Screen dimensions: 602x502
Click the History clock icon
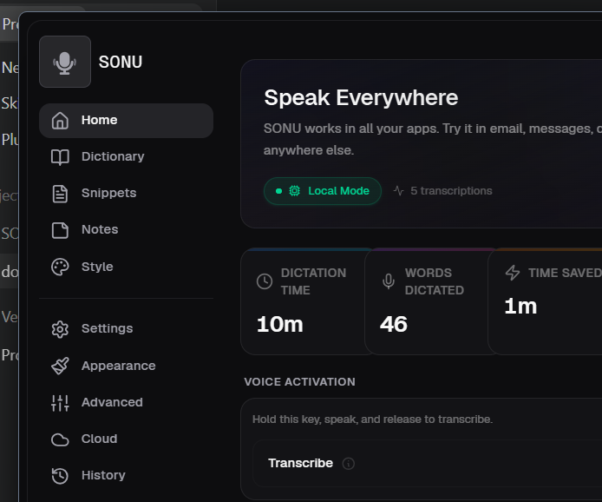pos(60,476)
